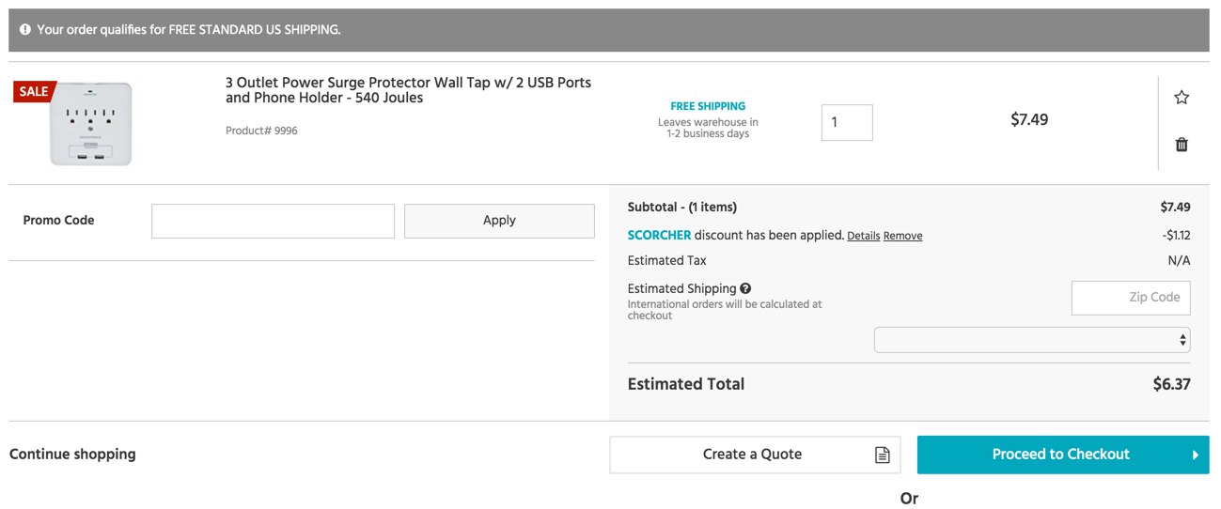Screen dimensions: 1221x509
Task: Click Proceed to Checkout button
Action: (1060, 455)
